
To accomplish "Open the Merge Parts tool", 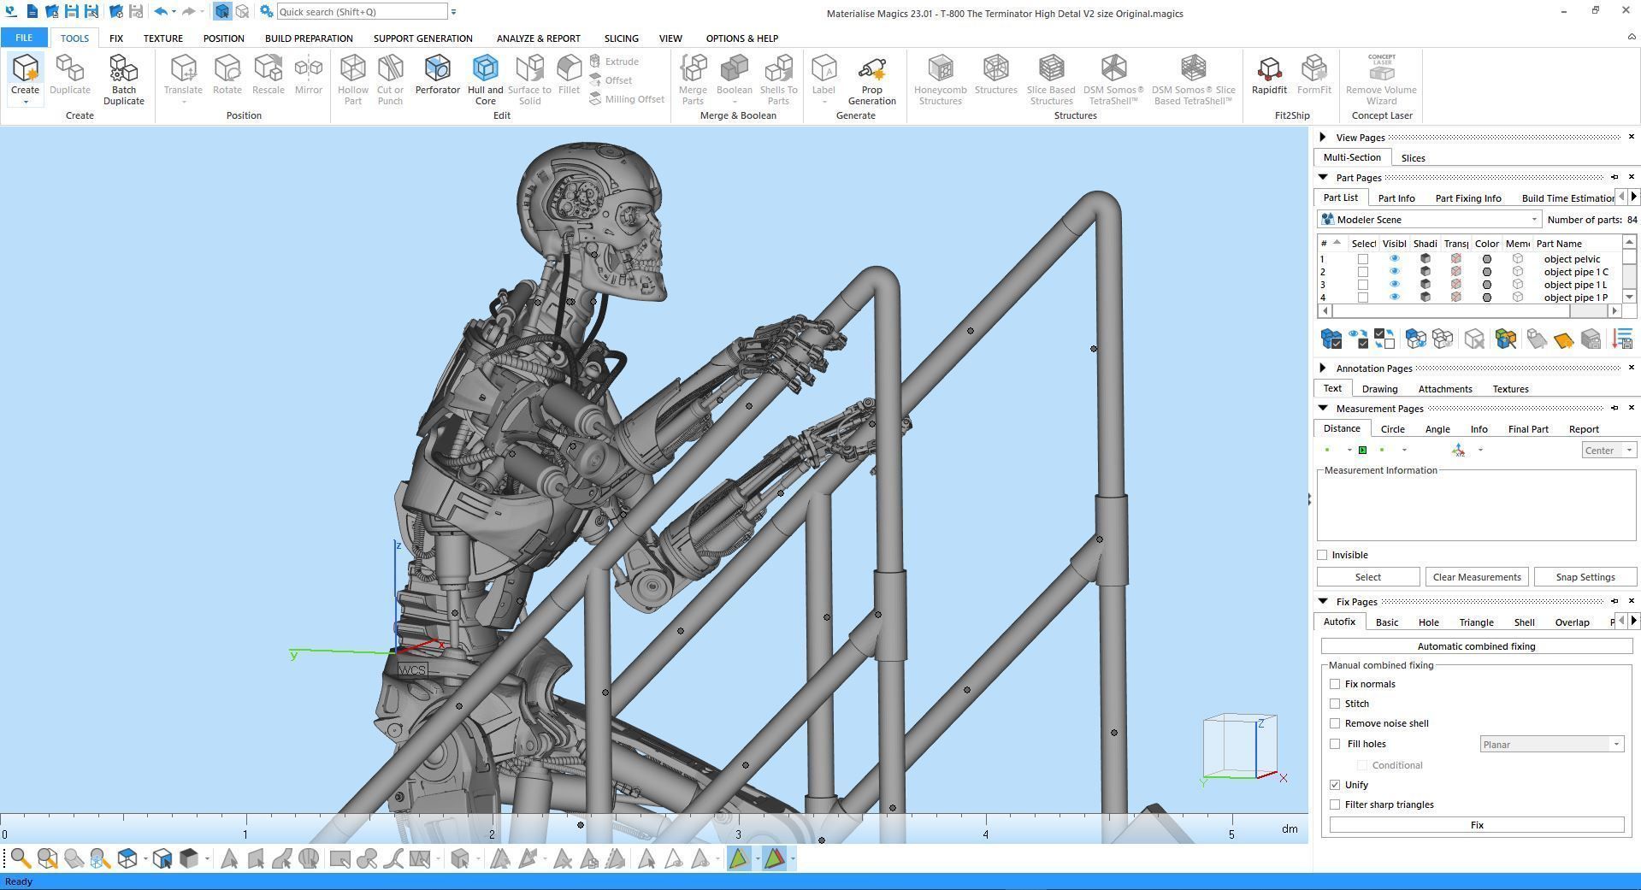I will click(x=693, y=80).
